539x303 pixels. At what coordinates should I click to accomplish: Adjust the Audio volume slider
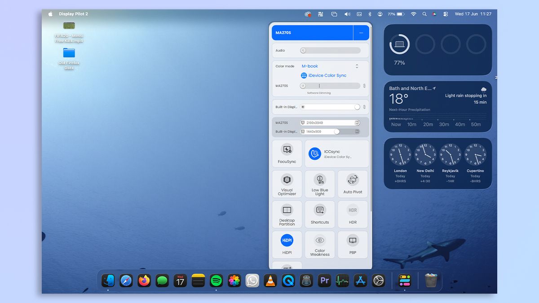tap(330, 51)
